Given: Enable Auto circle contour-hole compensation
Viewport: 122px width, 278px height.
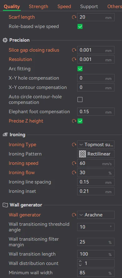Looking at the screenshot, I should pos(80,100).
